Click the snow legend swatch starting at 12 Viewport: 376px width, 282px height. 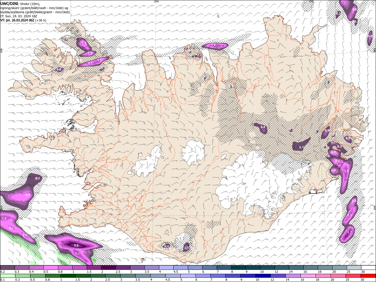[x=282, y=268]
